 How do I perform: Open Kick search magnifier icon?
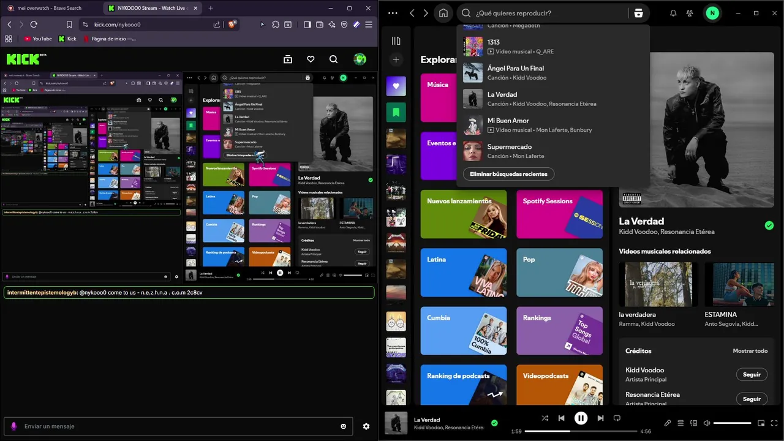click(333, 59)
